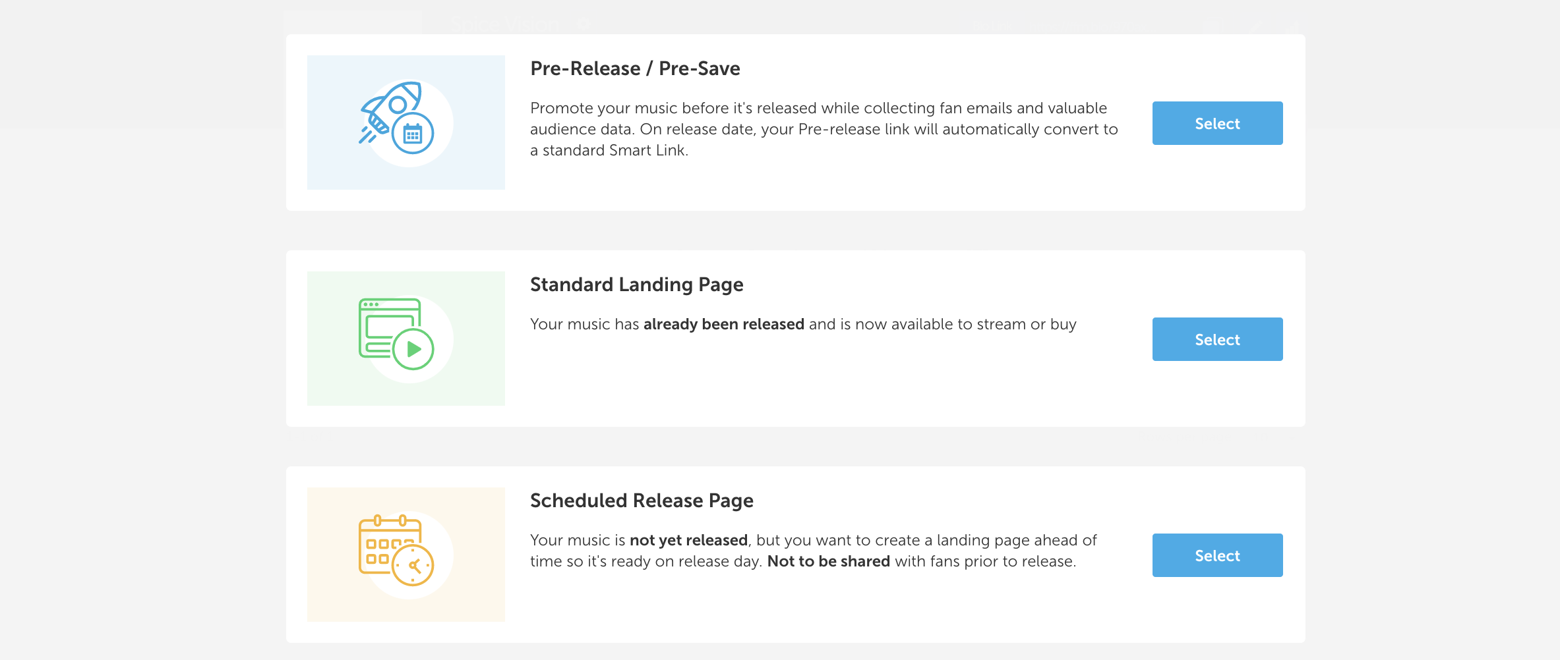Click the bold 'already been released' text

[x=724, y=324]
